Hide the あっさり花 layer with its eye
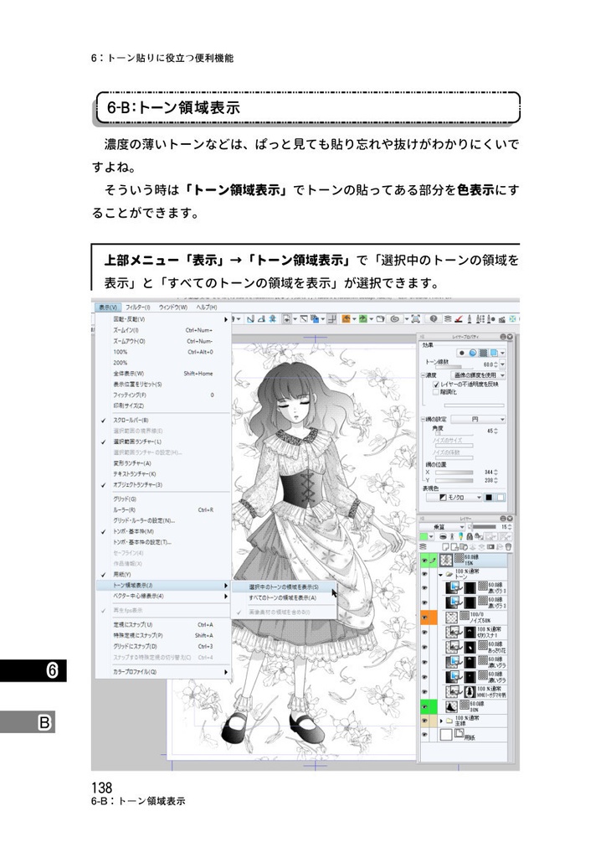The image size is (611, 858). (424, 648)
